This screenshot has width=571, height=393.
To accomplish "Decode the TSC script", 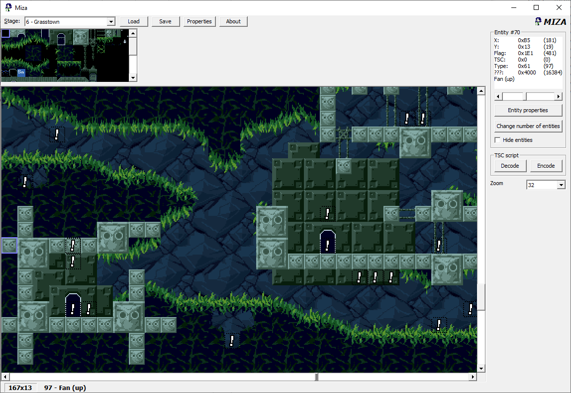I will pos(510,166).
